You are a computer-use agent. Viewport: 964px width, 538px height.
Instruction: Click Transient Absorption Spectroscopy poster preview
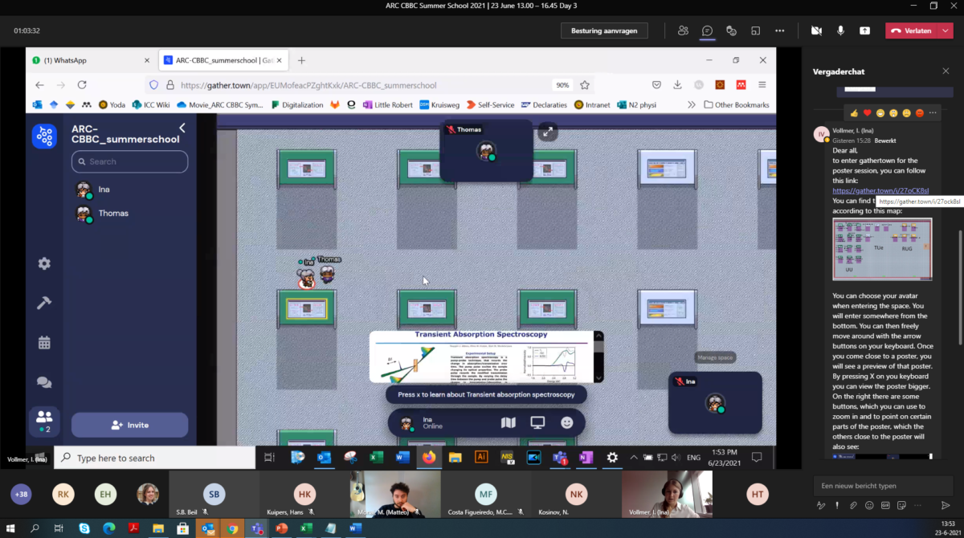pyautogui.click(x=486, y=357)
